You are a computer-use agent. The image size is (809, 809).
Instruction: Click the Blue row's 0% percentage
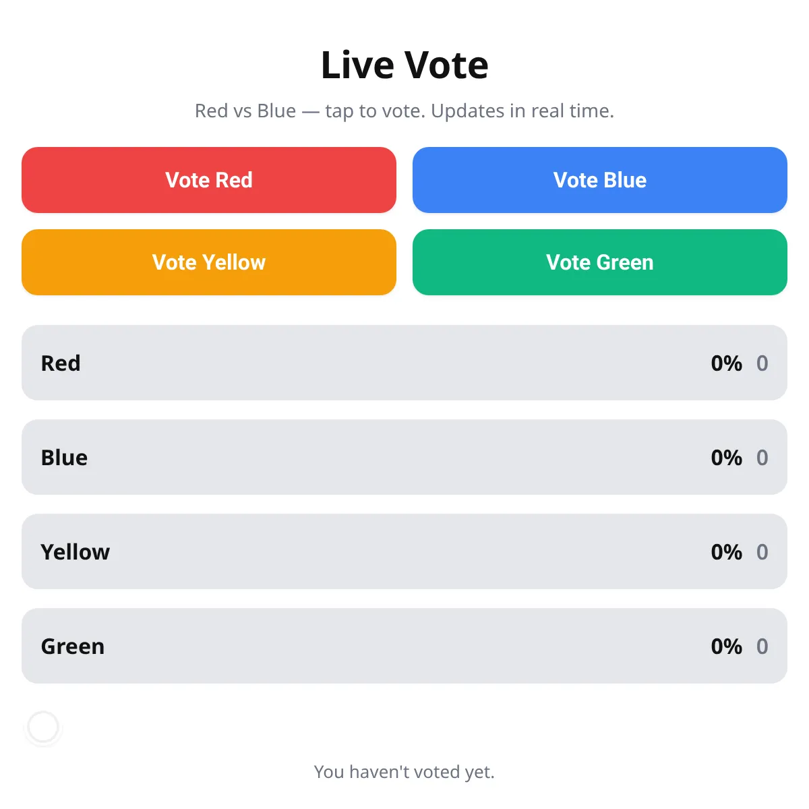click(x=726, y=458)
